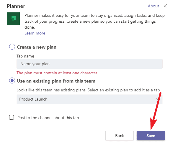Click the Use an existing plan from this team label
This screenshot has width=170, height=143.
pyautogui.click(x=56, y=81)
